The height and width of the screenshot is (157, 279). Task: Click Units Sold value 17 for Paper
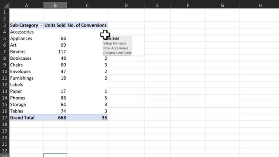[63, 91]
